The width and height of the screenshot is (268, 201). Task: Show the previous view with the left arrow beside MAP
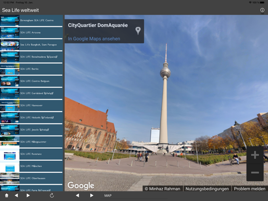coord(77,195)
